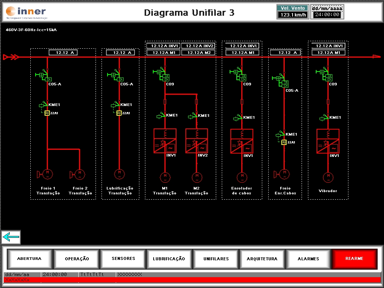Image resolution: width=384 pixels, height=288 pixels.
Task: Toggle KME1 contactor in Lubrificação Translação
Action: point(117,105)
